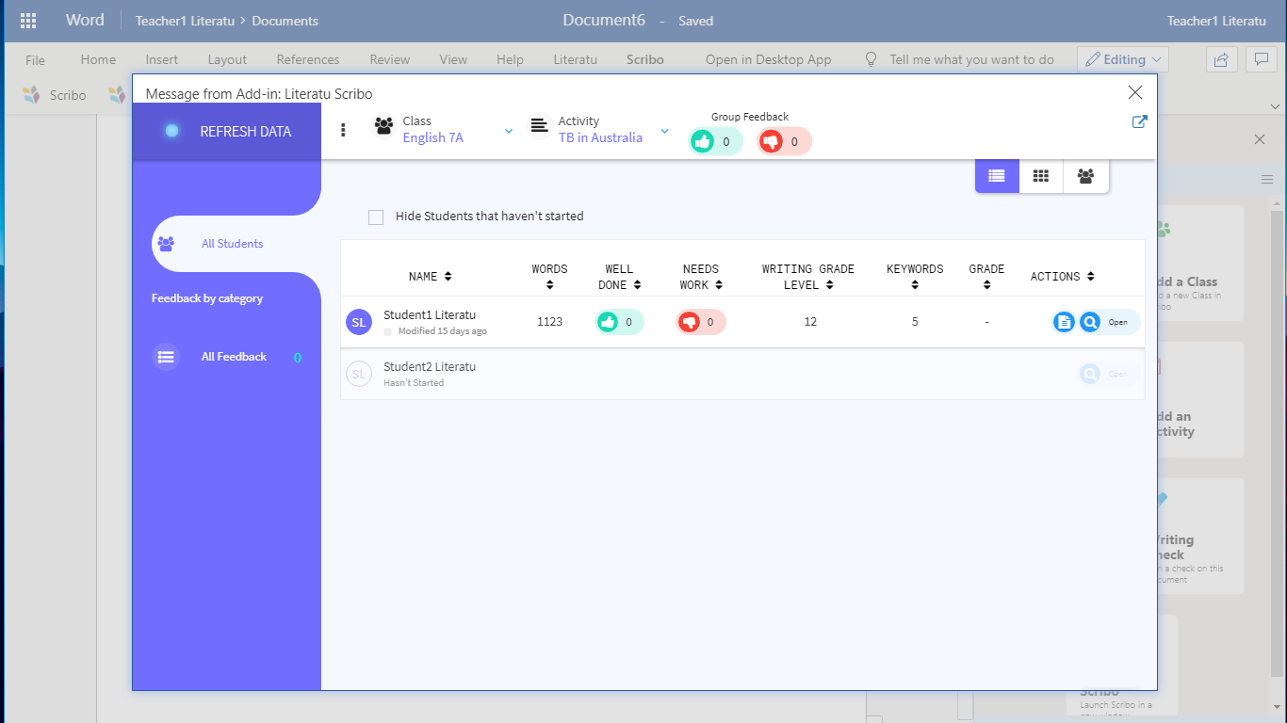This screenshot has height=723, width=1287.
Task: Click the magnifier icon for Student1 Literatu
Action: click(1090, 322)
